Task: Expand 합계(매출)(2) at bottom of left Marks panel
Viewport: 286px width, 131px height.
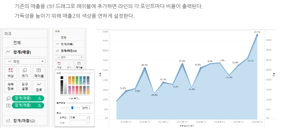Action: click(25, 121)
